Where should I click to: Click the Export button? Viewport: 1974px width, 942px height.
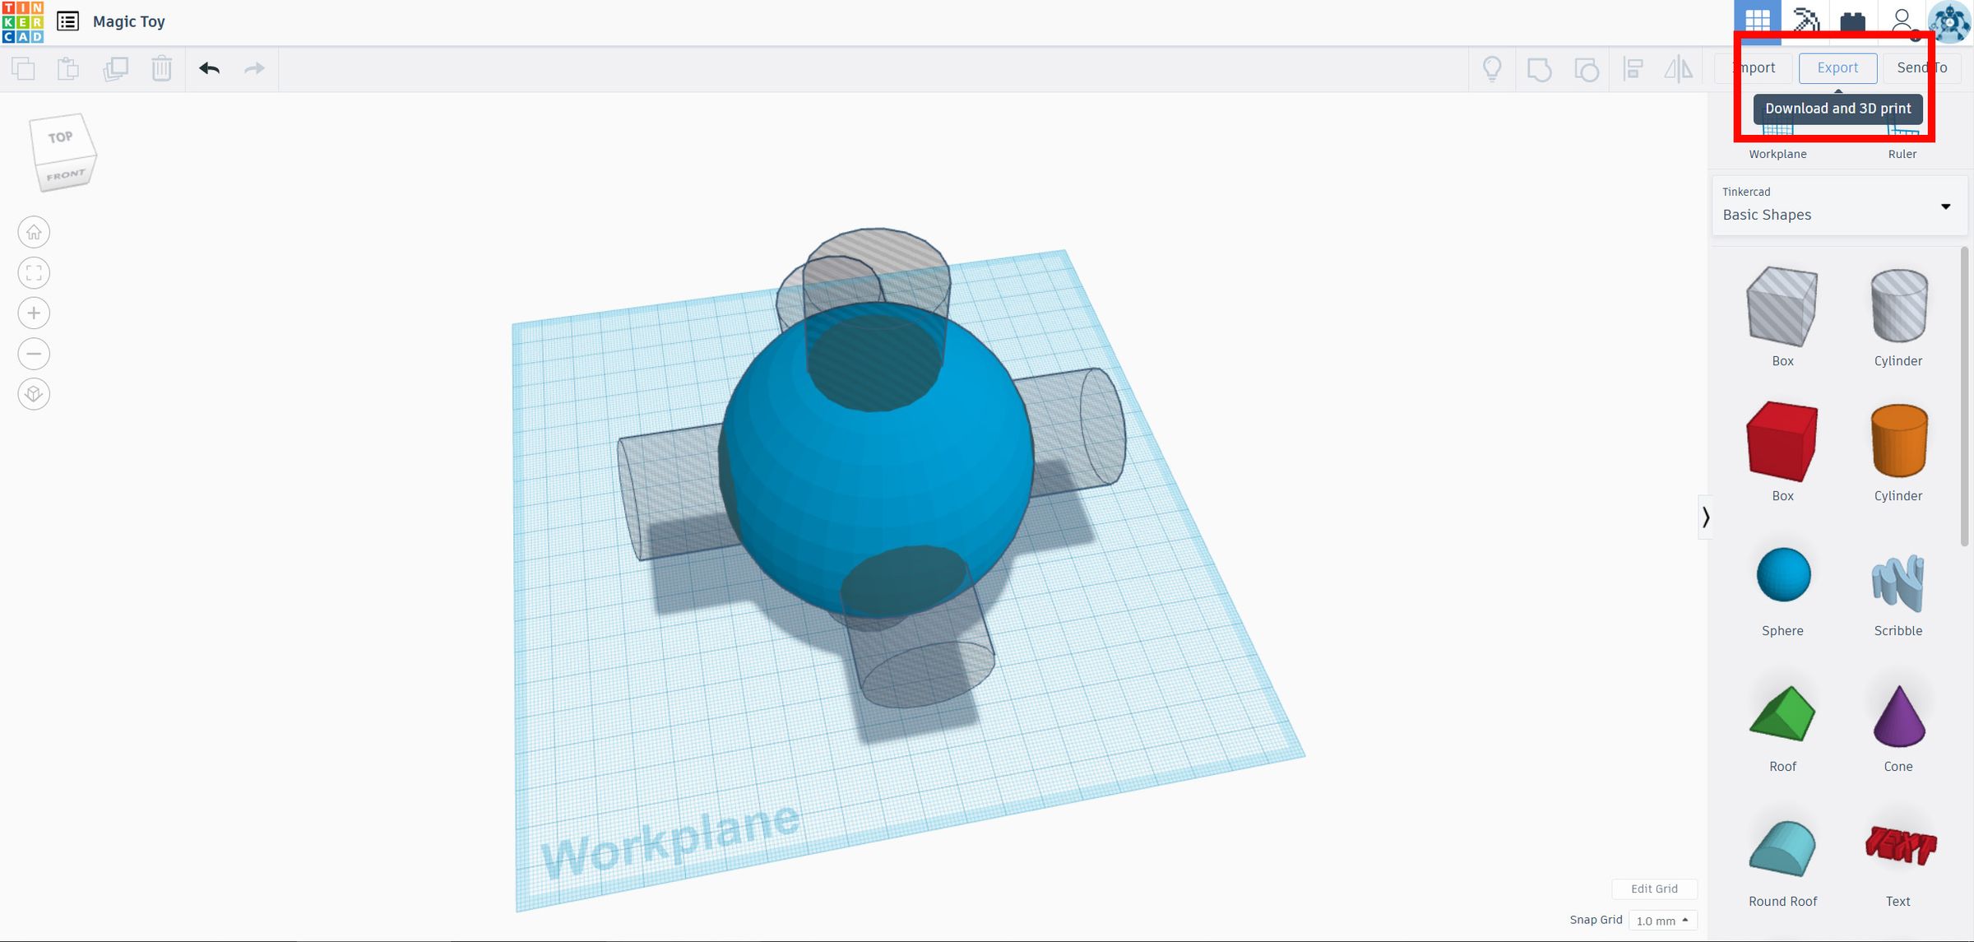(1837, 67)
